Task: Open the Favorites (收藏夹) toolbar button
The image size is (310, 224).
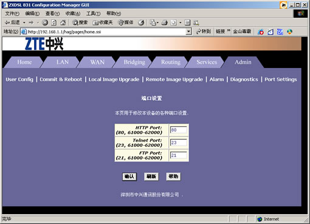Action: (x=103, y=22)
